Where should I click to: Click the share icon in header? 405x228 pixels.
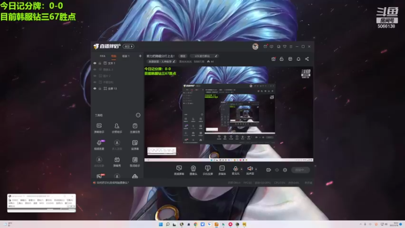coord(307,59)
